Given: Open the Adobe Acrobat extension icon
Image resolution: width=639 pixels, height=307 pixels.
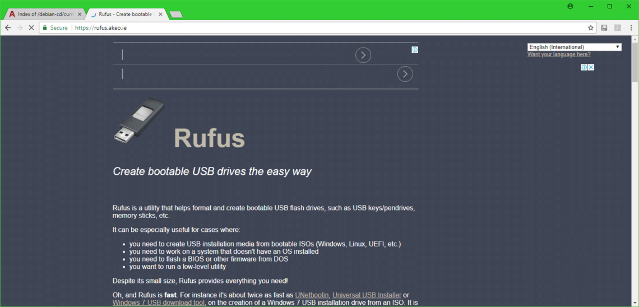Looking at the screenshot, I should [617, 27].
